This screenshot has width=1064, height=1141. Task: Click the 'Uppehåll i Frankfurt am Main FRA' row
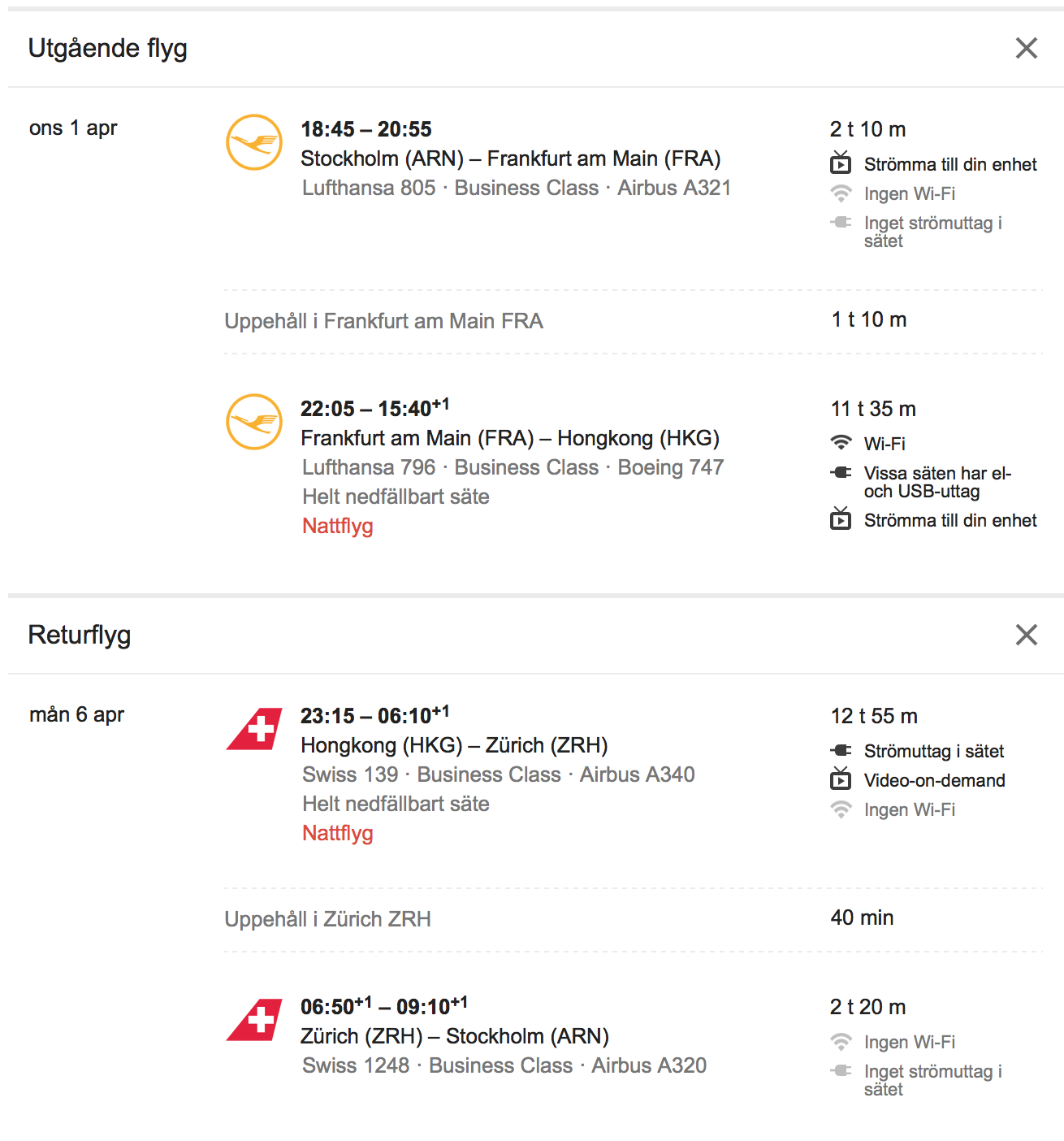634,321
